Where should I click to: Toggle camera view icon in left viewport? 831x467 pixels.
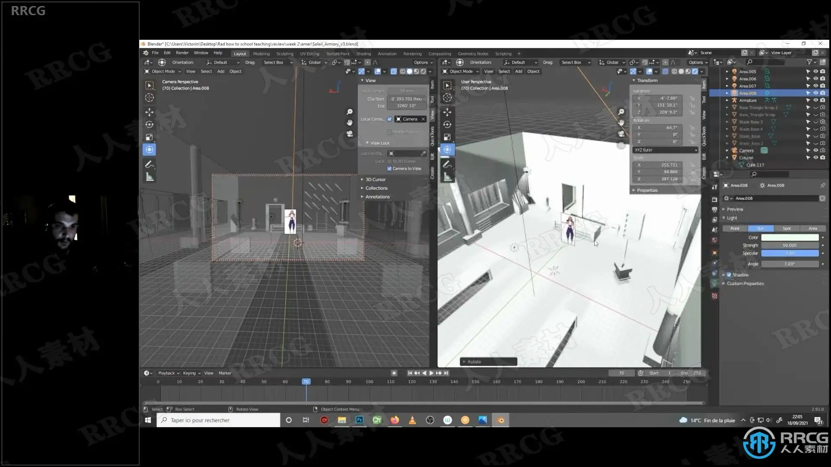coord(350,134)
